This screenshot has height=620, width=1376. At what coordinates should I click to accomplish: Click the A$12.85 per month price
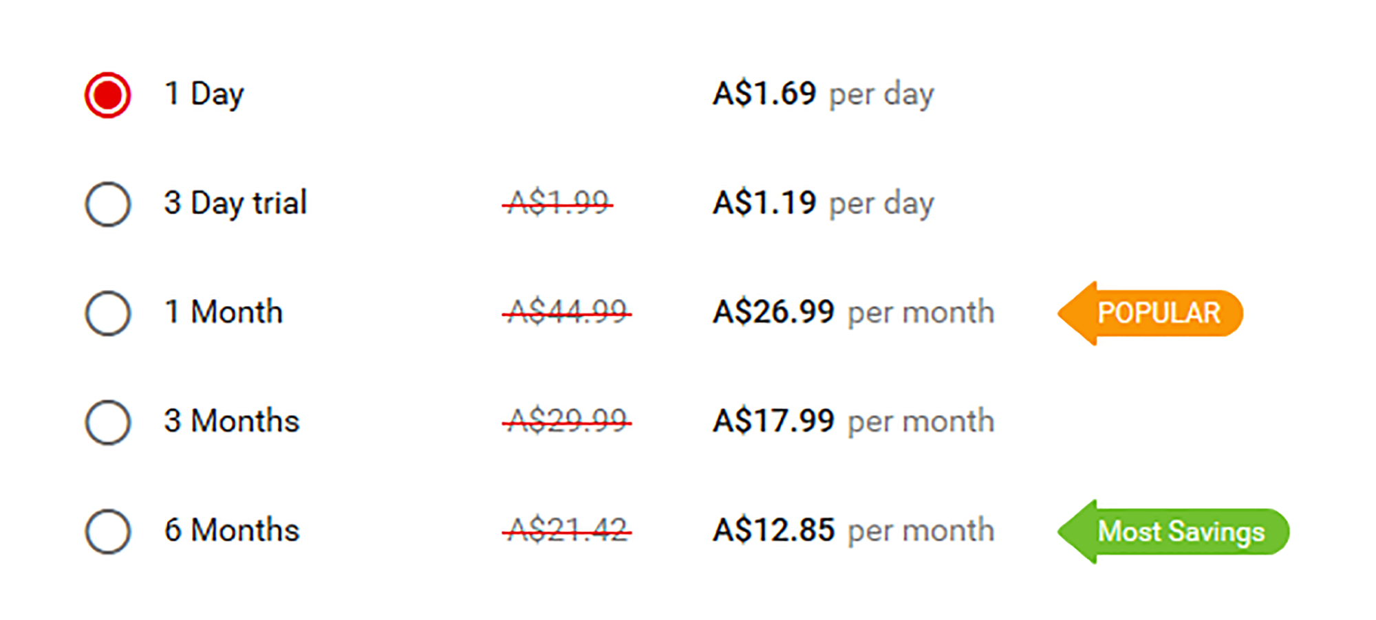854,531
